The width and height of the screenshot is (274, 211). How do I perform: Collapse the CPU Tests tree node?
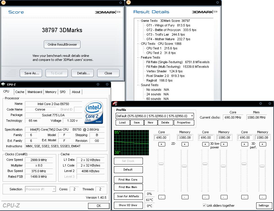[x=138, y=44]
